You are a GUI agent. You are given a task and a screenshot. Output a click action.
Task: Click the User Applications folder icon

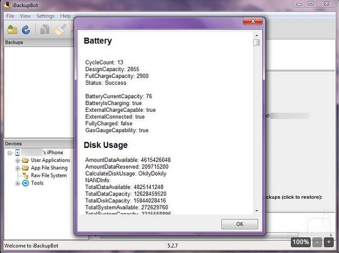pos(25,160)
